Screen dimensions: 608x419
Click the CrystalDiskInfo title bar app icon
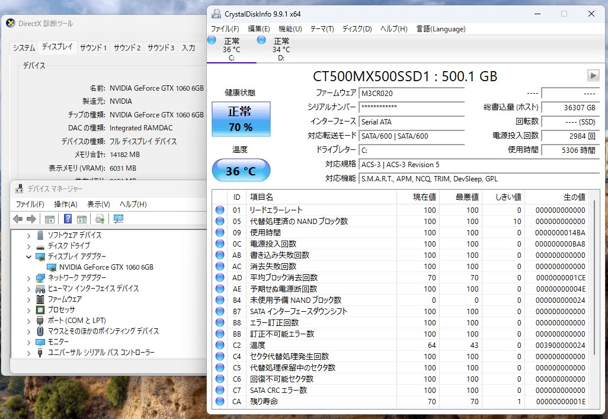click(x=216, y=14)
